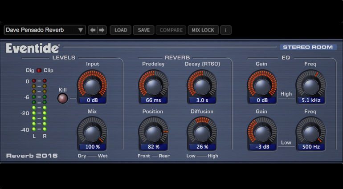Click the Low EQ Gain knob

point(262,134)
